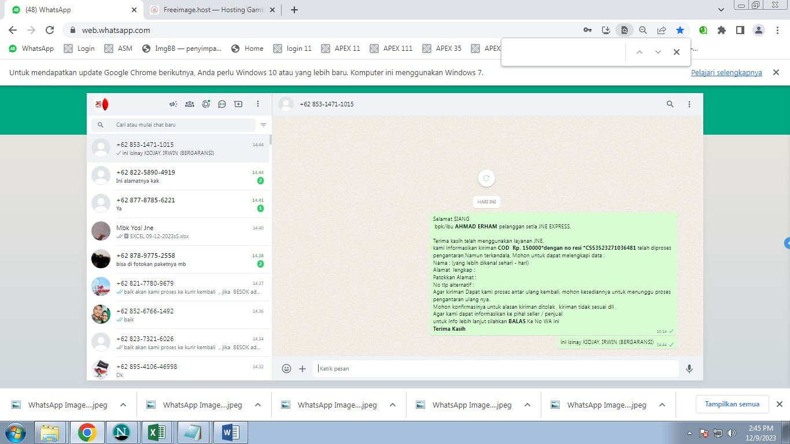The width and height of the screenshot is (790, 444).
Task: Go to next find result arrow
Action: (x=658, y=52)
